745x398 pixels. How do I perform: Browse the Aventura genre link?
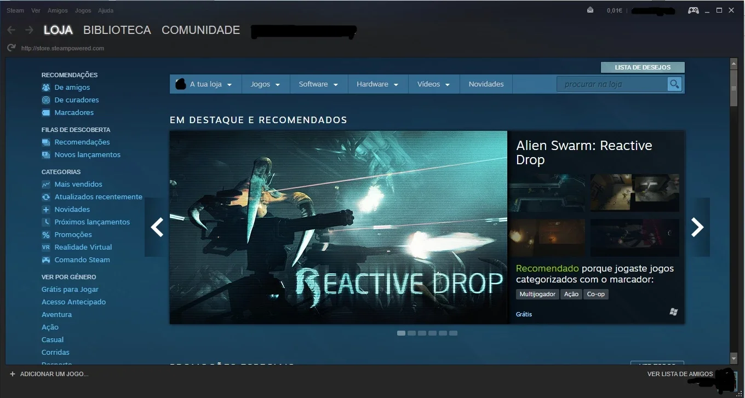[x=57, y=315]
